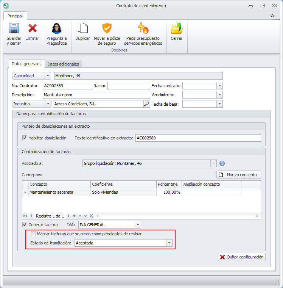Go to previous record in Conceptos navigator

31,216
